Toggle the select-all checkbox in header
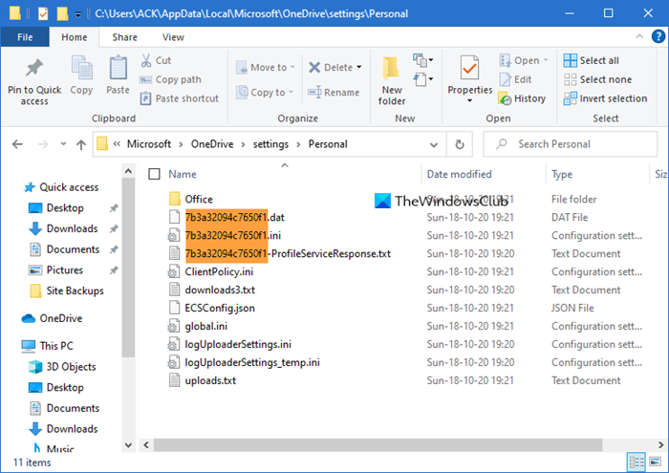The width and height of the screenshot is (669, 473). tap(154, 174)
